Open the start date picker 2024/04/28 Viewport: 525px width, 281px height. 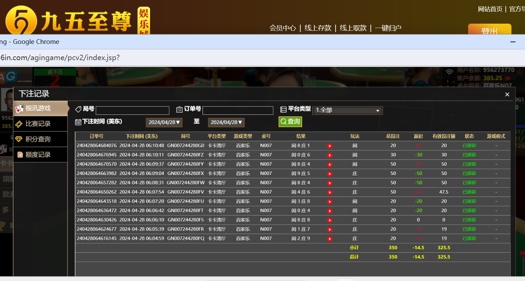164,122
